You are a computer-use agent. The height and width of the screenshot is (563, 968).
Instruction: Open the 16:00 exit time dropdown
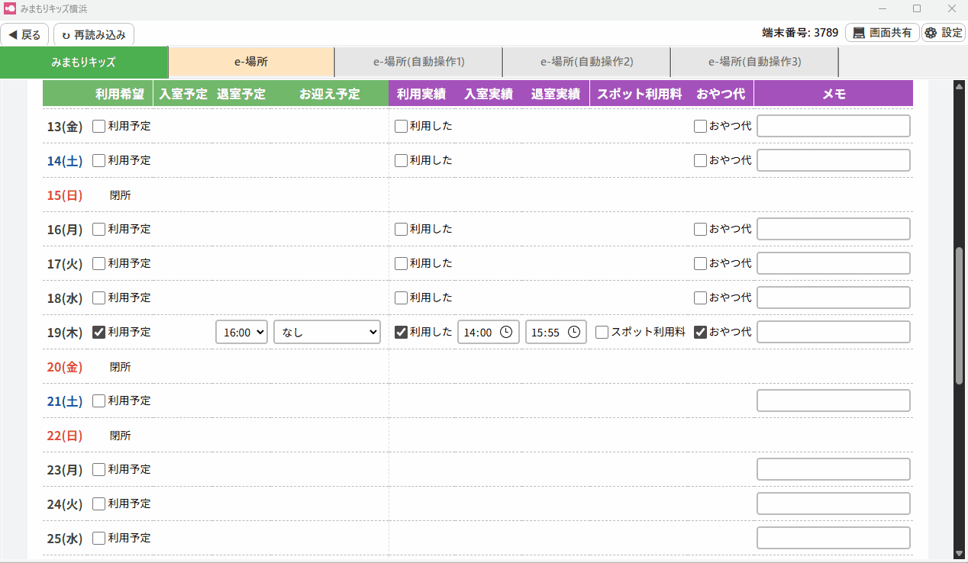(x=241, y=332)
